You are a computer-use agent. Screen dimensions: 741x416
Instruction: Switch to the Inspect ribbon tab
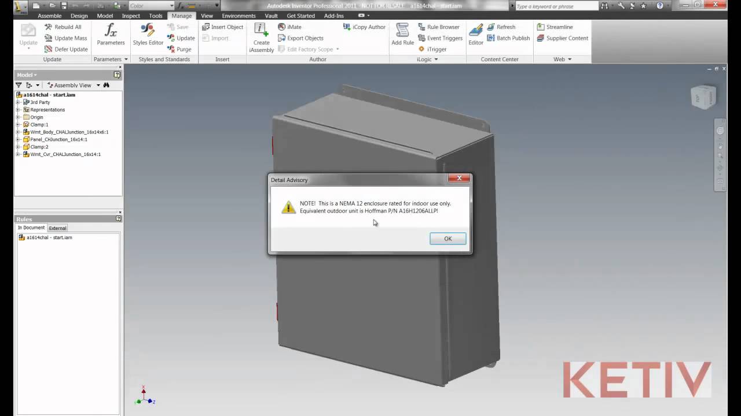click(131, 16)
